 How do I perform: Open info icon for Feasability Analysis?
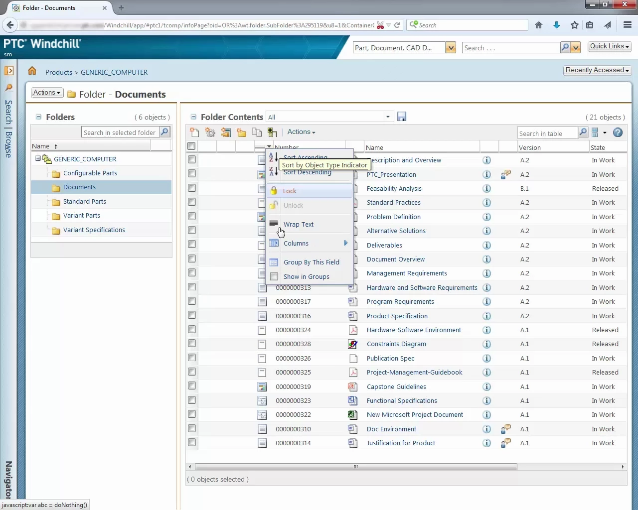coord(487,189)
